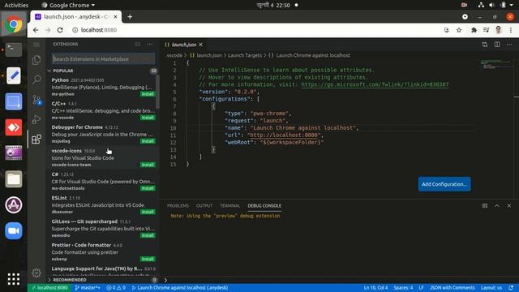Viewport: 519px width, 292px height.
Task: Install Debugger for Chrome extension
Action: click(148, 141)
